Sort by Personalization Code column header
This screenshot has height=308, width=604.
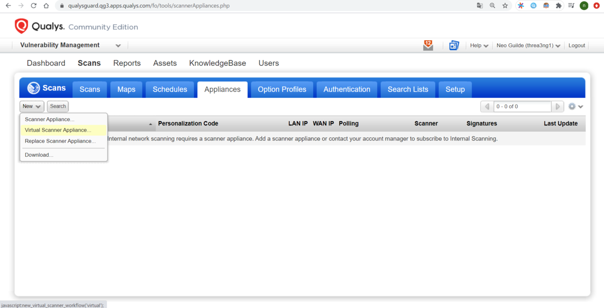[188, 124]
